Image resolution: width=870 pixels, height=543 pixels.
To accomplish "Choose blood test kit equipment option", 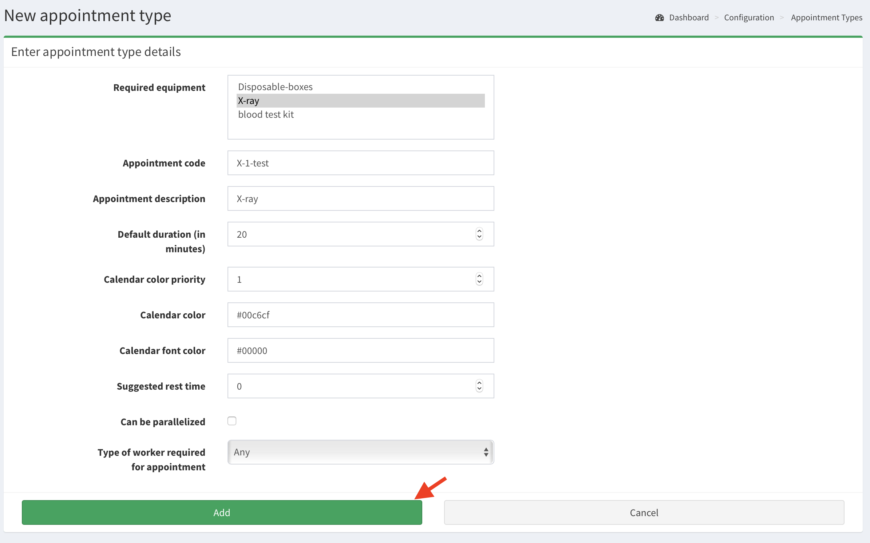I will click(x=266, y=114).
